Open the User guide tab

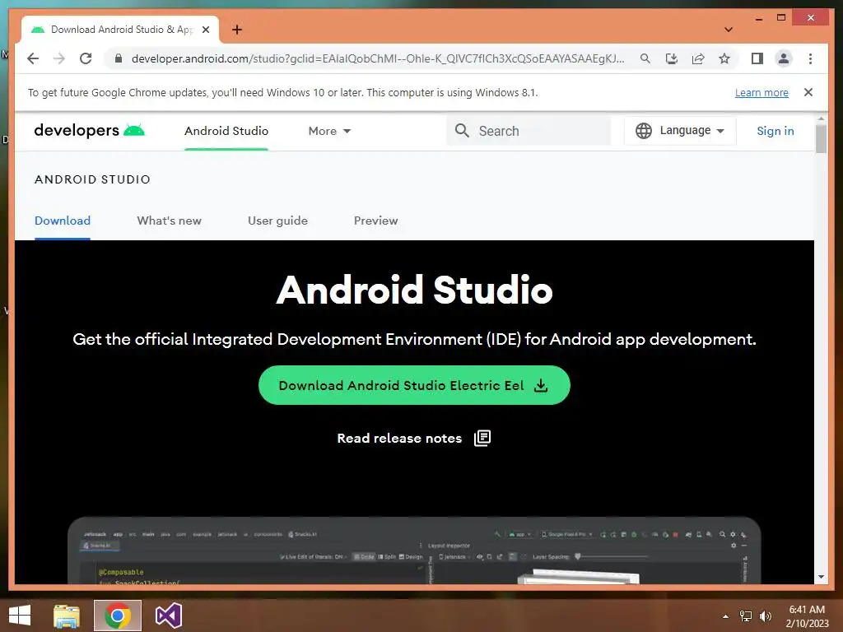click(277, 221)
